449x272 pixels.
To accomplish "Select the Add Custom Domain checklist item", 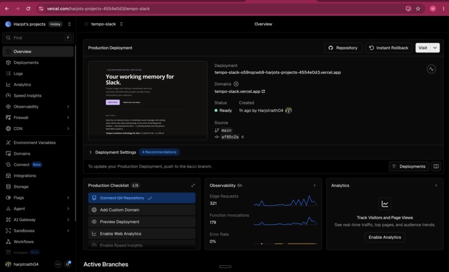I will pyautogui.click(x=141, y=210).
